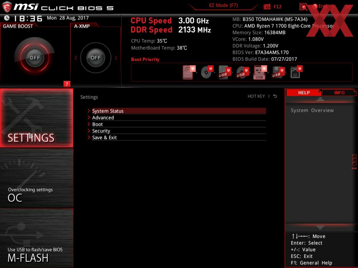Switch to EZ Mode (F7)
This screenshot has height=268, width=358.
pos(223,5)
